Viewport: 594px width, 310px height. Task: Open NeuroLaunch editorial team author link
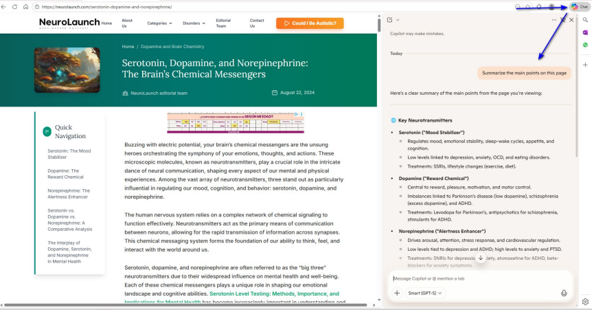click(x=159, y=93)
